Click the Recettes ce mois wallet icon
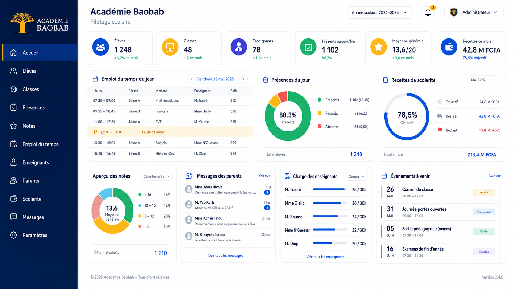Image resolution: width=513 pixels, height=289 pixels. click(449, 47)
